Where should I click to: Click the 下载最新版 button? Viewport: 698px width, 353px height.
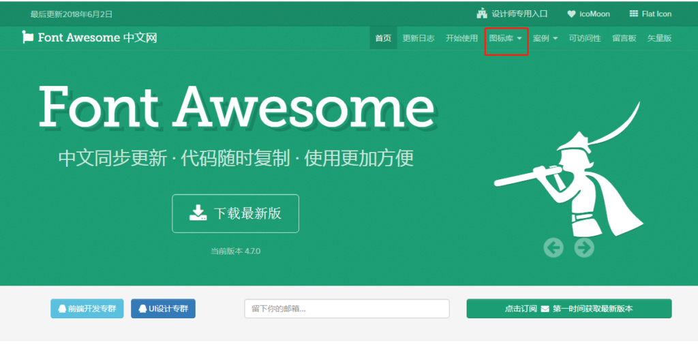[235, 213]
